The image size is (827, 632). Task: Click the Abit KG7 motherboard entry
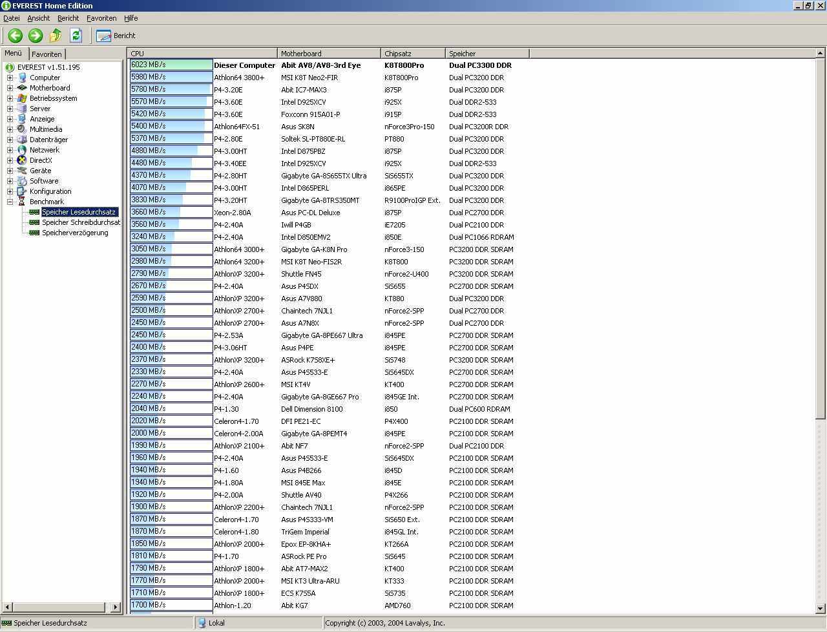295,606
